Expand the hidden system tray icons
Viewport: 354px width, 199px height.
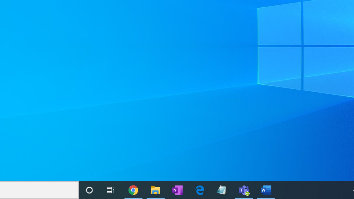[x=353, y=190]
